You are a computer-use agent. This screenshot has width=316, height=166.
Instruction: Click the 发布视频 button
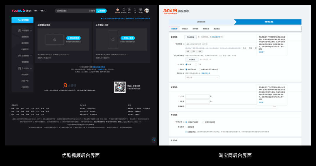(22, 20)
